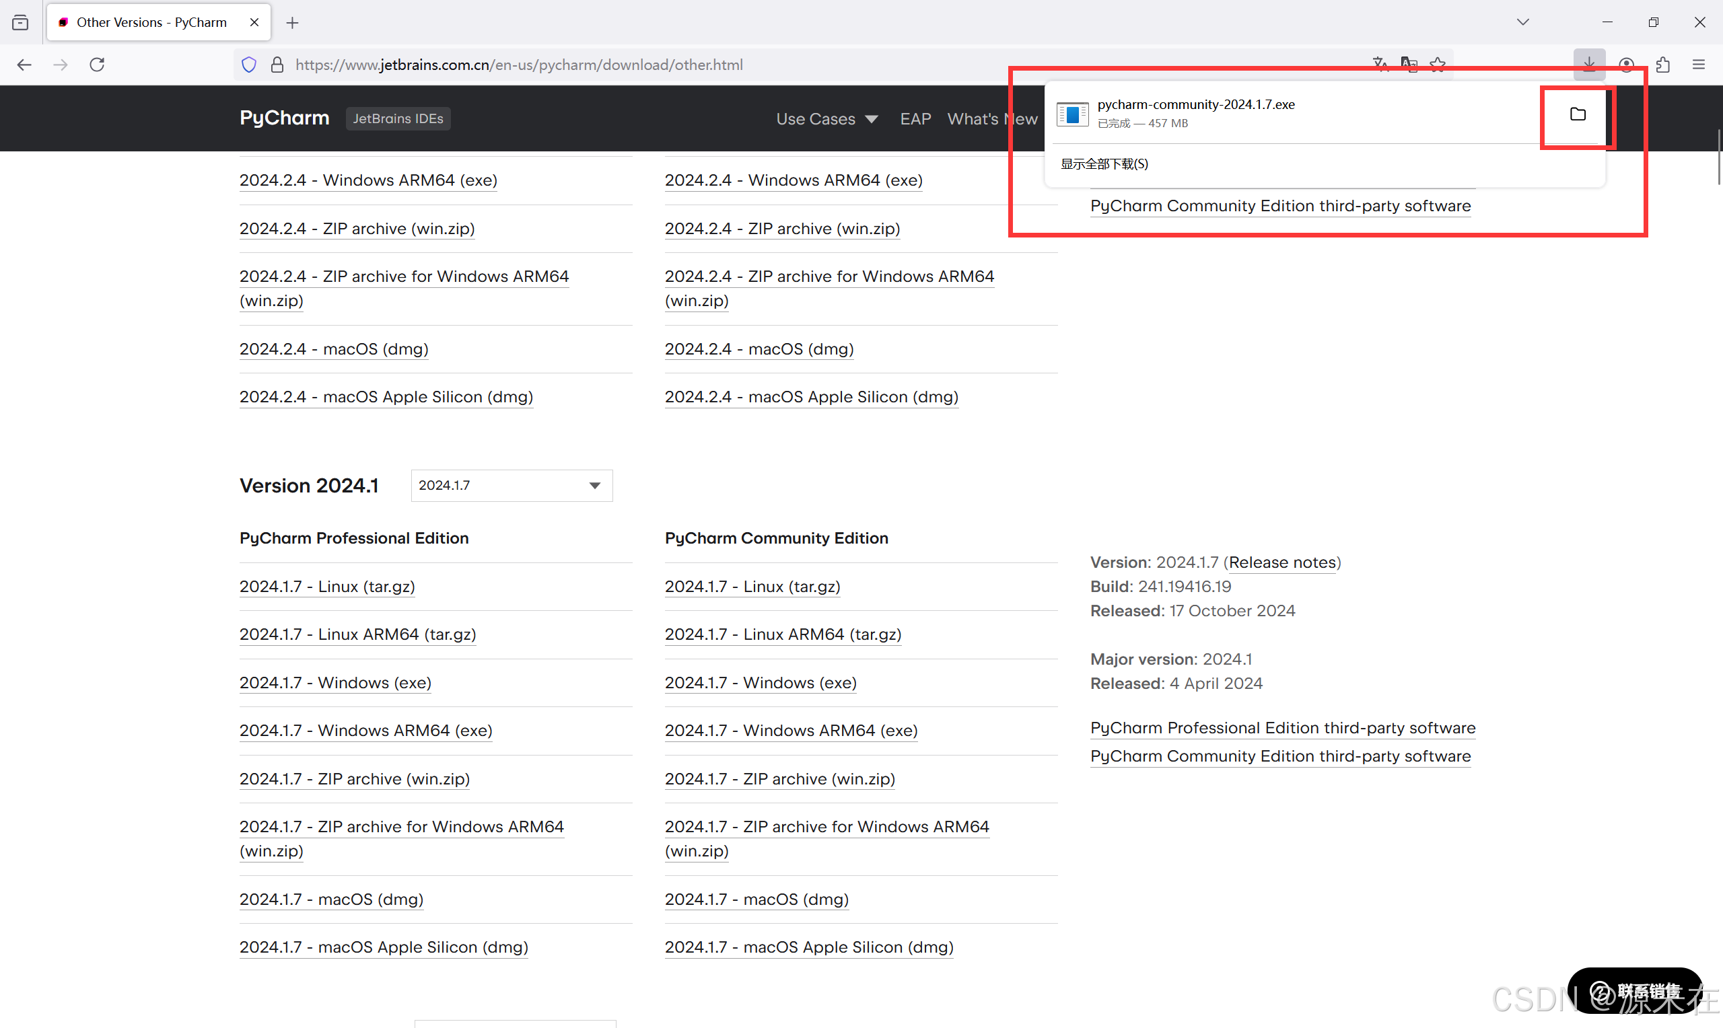Screen dimensions: 1723x1028
Task: Download Professional 2024.1.7 Windows (exe)
Action: [x=335, y=682]
